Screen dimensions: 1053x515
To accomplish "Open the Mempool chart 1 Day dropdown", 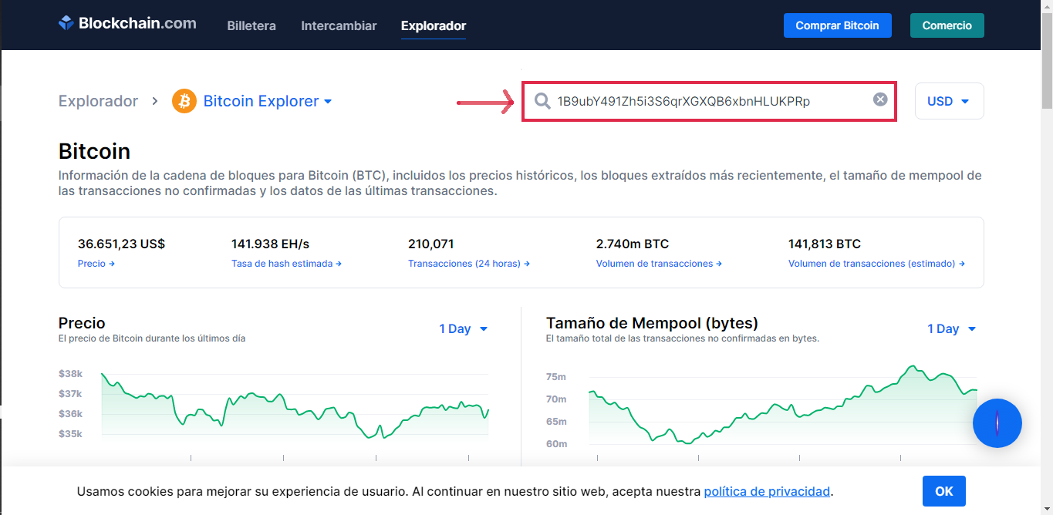I will click(952, 328).
